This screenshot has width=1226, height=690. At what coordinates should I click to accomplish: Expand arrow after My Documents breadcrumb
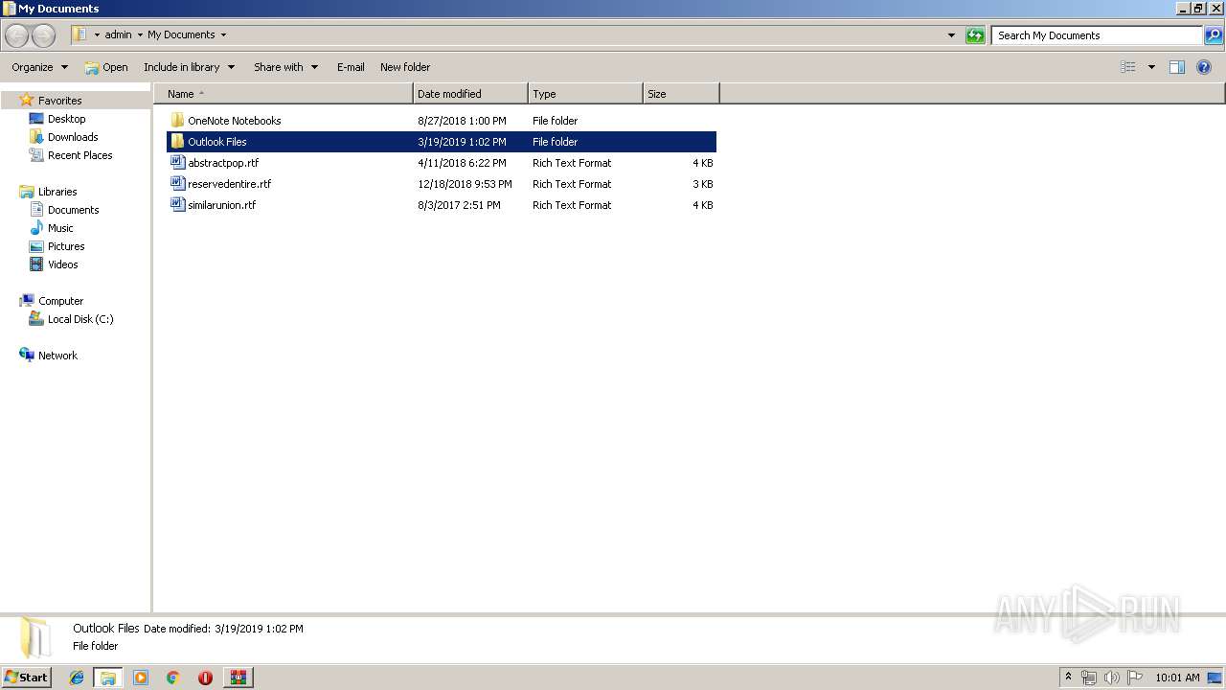tap(224, 34)
